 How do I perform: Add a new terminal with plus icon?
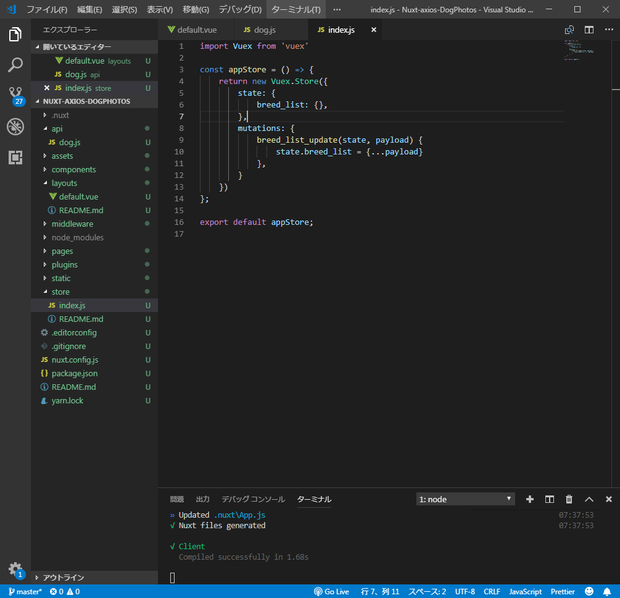pos(529,499)
